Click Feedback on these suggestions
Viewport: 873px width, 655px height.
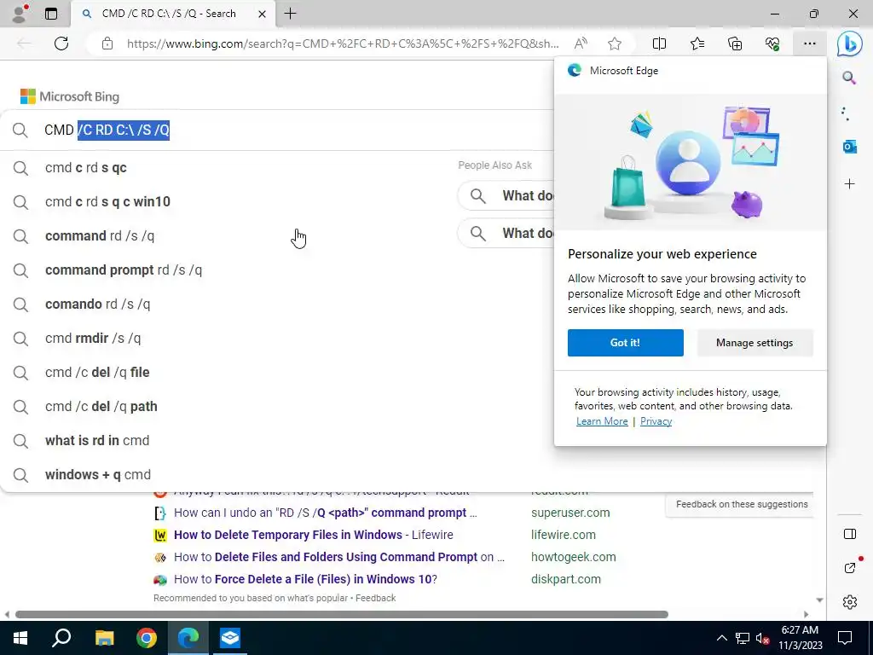click(x=742, y=504)
